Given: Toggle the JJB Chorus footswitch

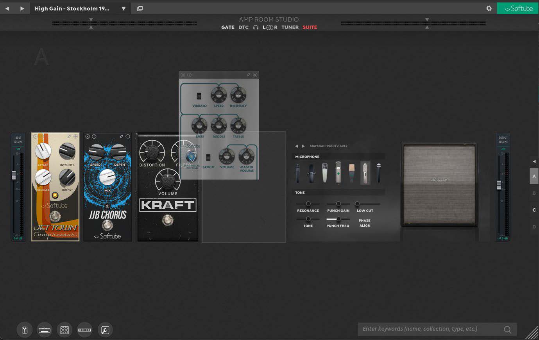Looking at the screenshot, I should tap(107, 225).
